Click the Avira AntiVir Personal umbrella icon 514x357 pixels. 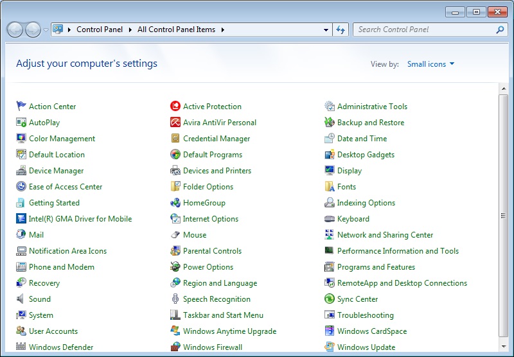point(175,122)
